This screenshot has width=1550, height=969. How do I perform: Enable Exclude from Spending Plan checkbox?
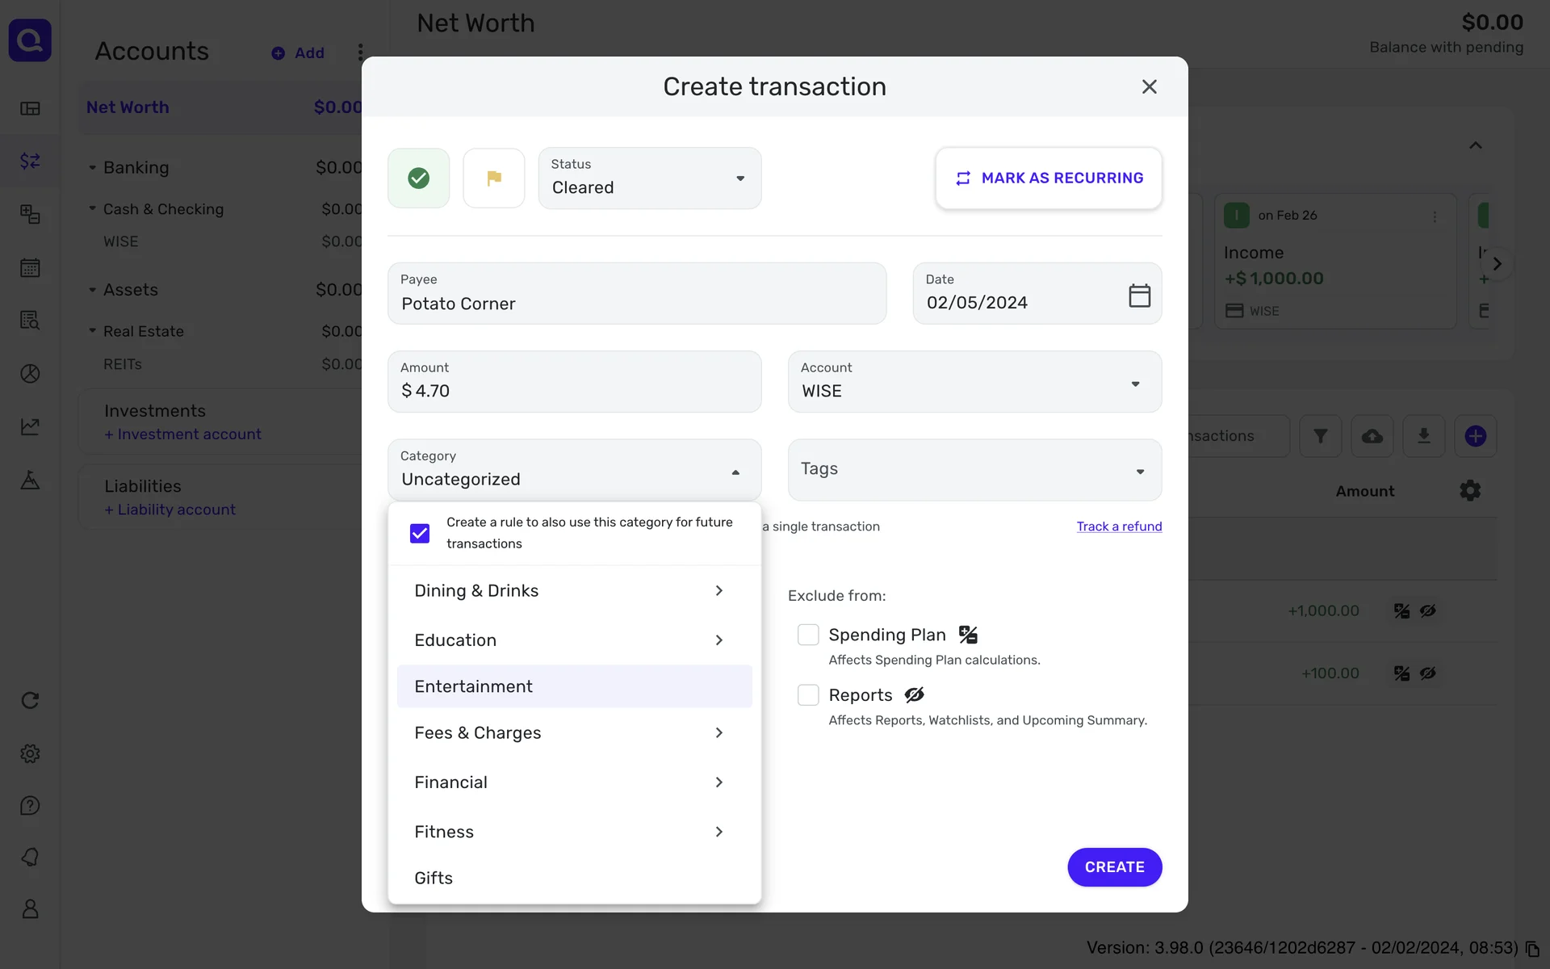click(x=808, y=635)
